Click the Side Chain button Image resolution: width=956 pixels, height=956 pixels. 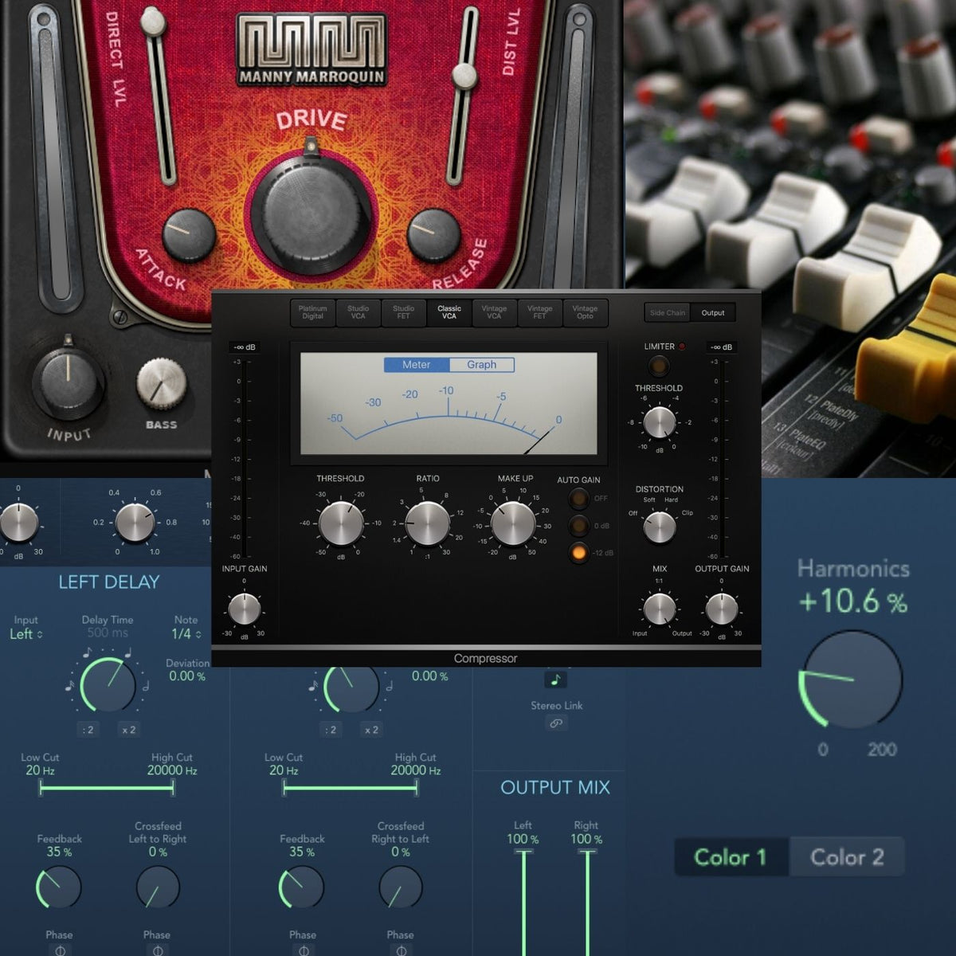tap(667, 312)
